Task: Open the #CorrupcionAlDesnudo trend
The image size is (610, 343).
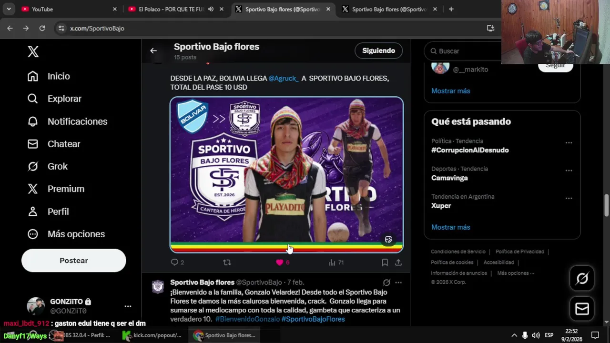Action: [470, 150]
